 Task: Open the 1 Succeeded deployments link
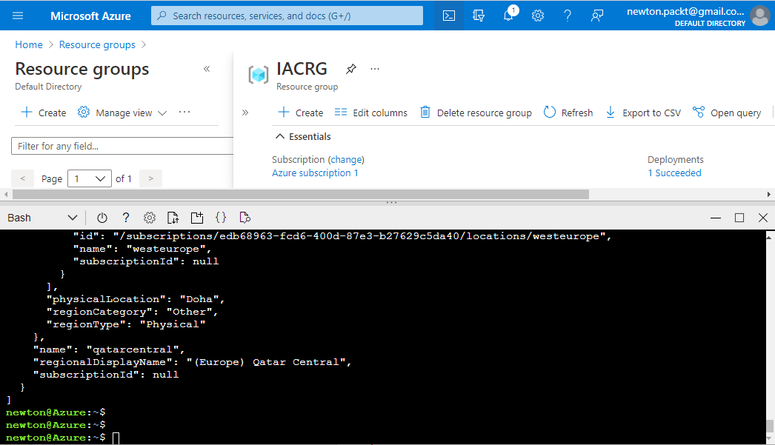tap(675, 173)
